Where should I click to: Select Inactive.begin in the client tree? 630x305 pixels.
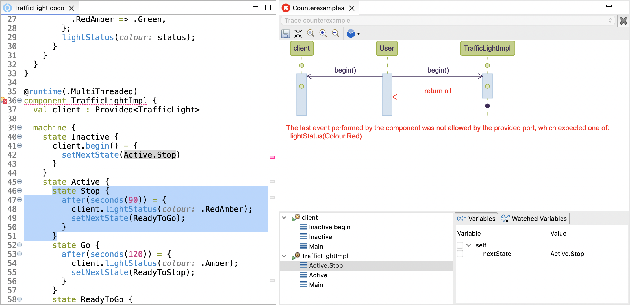point(329,227)
